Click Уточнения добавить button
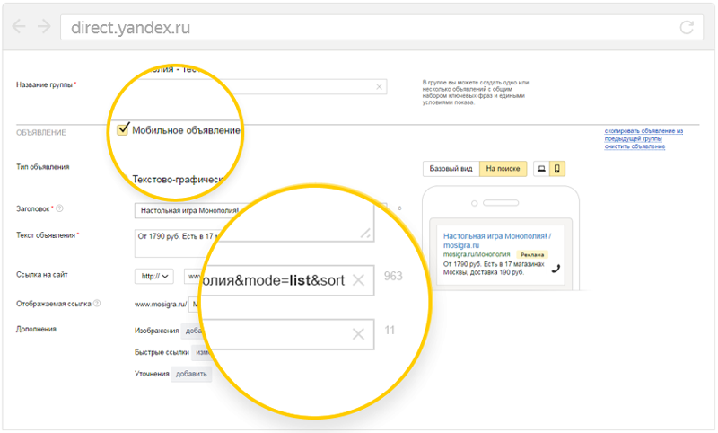Viewport: 718px width, 433px height. (x=191, y=374)
